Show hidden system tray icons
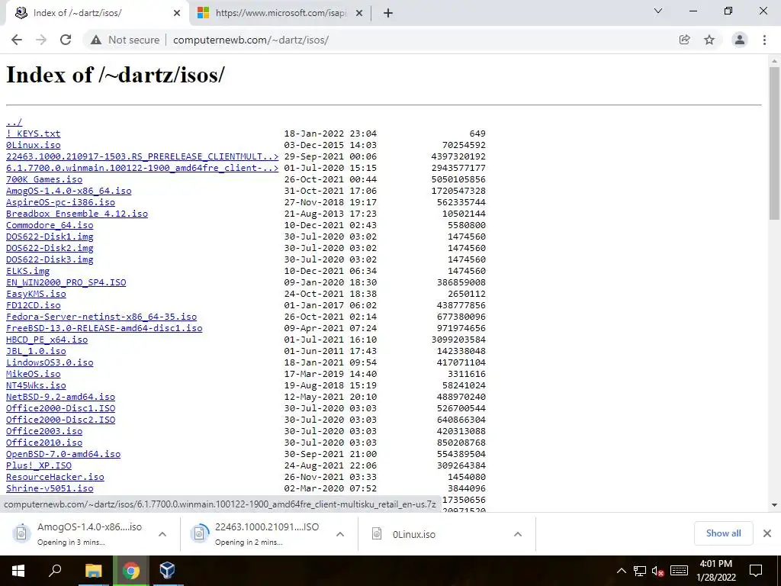 coord(621,571)
